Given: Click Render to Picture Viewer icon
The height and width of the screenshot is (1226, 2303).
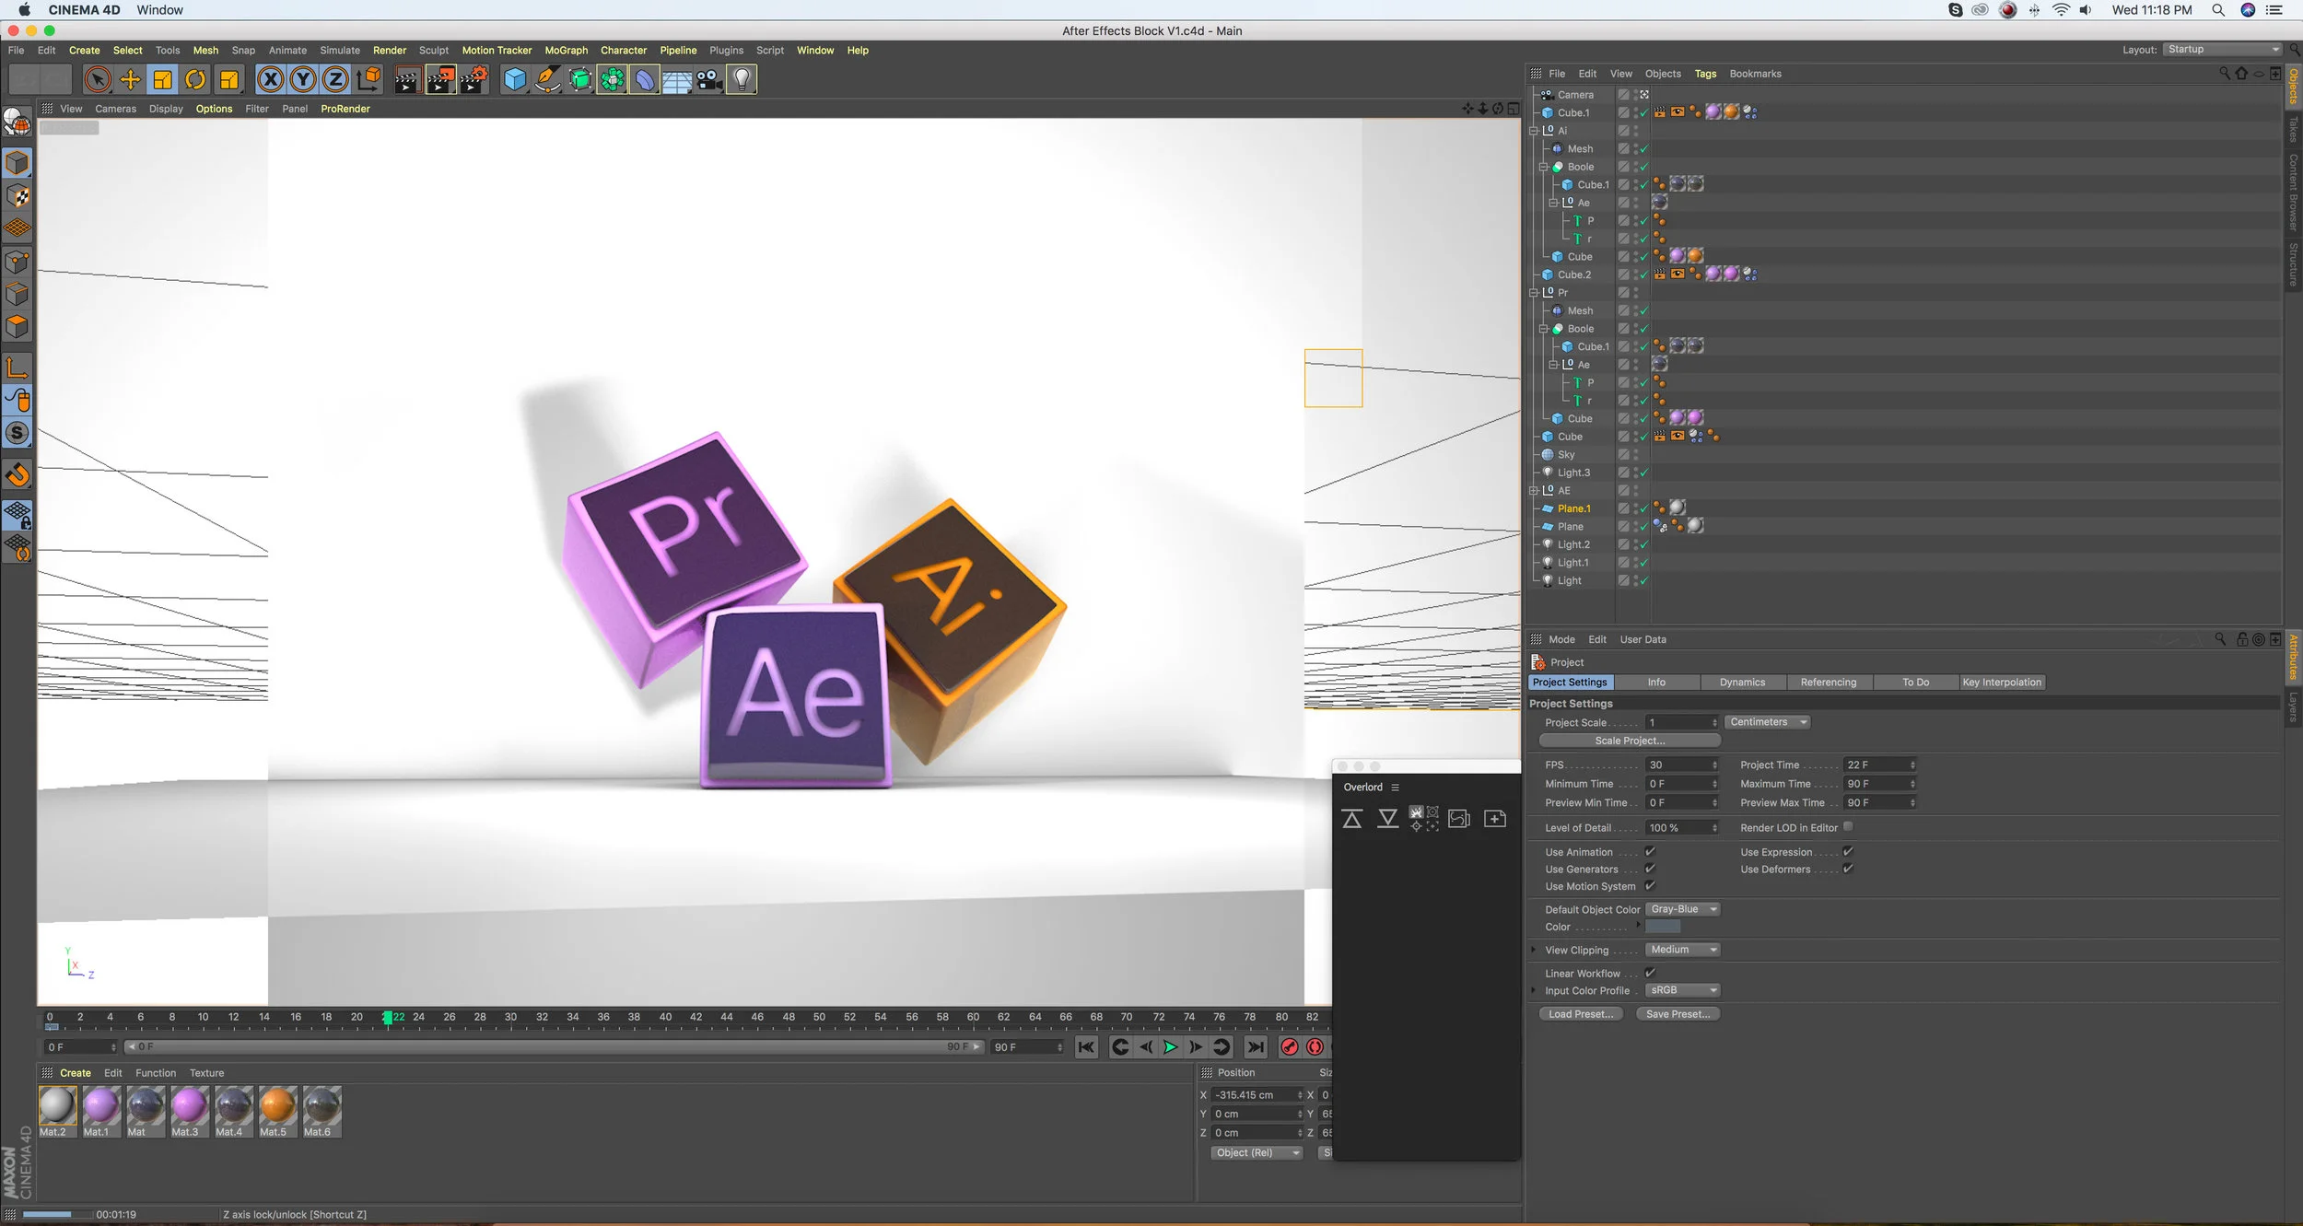Looking at the screenshot, I should 440,80.
